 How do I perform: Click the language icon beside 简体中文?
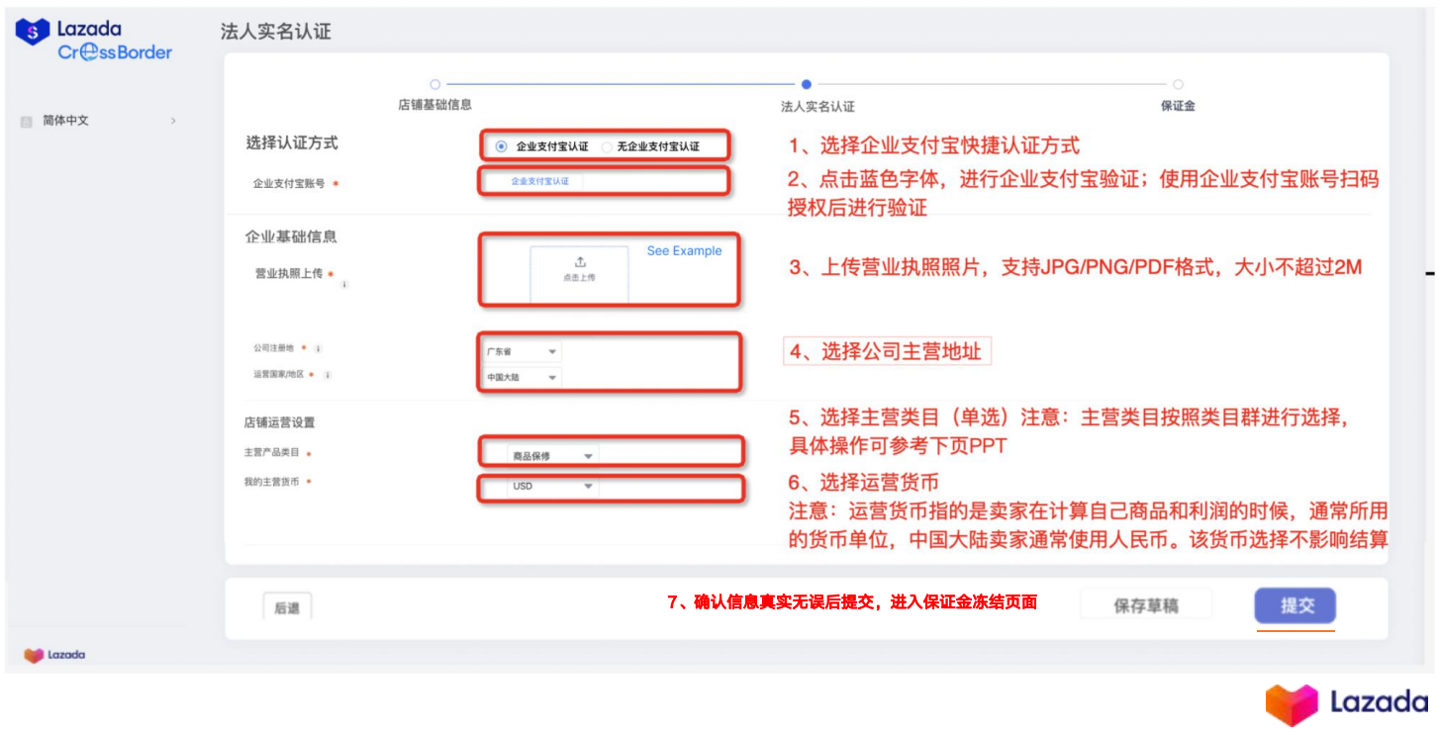point(25,120)
